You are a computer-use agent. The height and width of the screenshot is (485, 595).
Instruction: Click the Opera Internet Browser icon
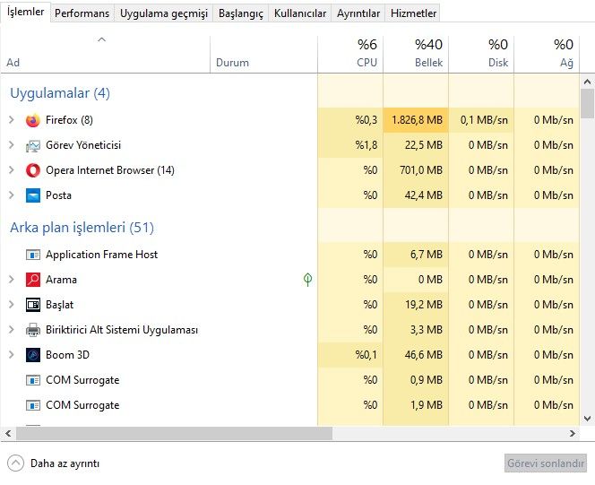pyautogui.click(x=33, y=170)
